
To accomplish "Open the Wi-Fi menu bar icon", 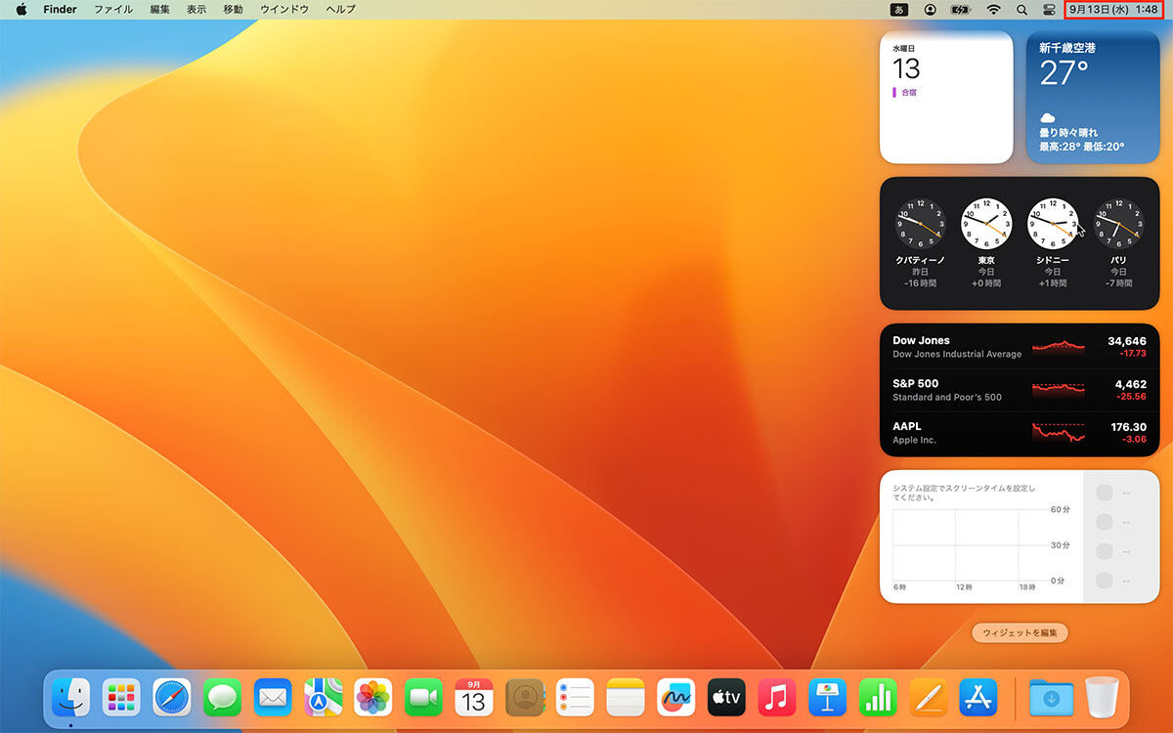I will coord(994,9).
